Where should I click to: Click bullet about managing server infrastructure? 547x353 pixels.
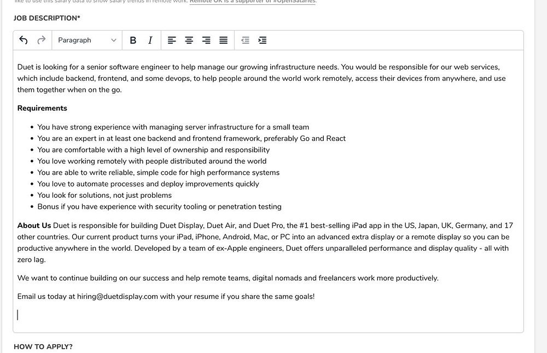173,127
